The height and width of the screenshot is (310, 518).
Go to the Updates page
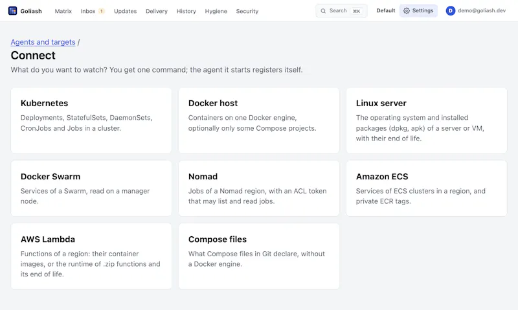coord(125,11)
